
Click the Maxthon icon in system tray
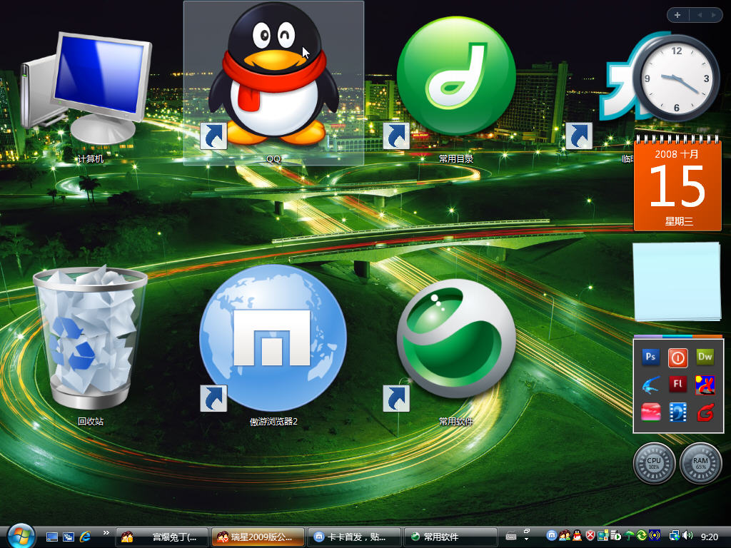click(552, 535)
